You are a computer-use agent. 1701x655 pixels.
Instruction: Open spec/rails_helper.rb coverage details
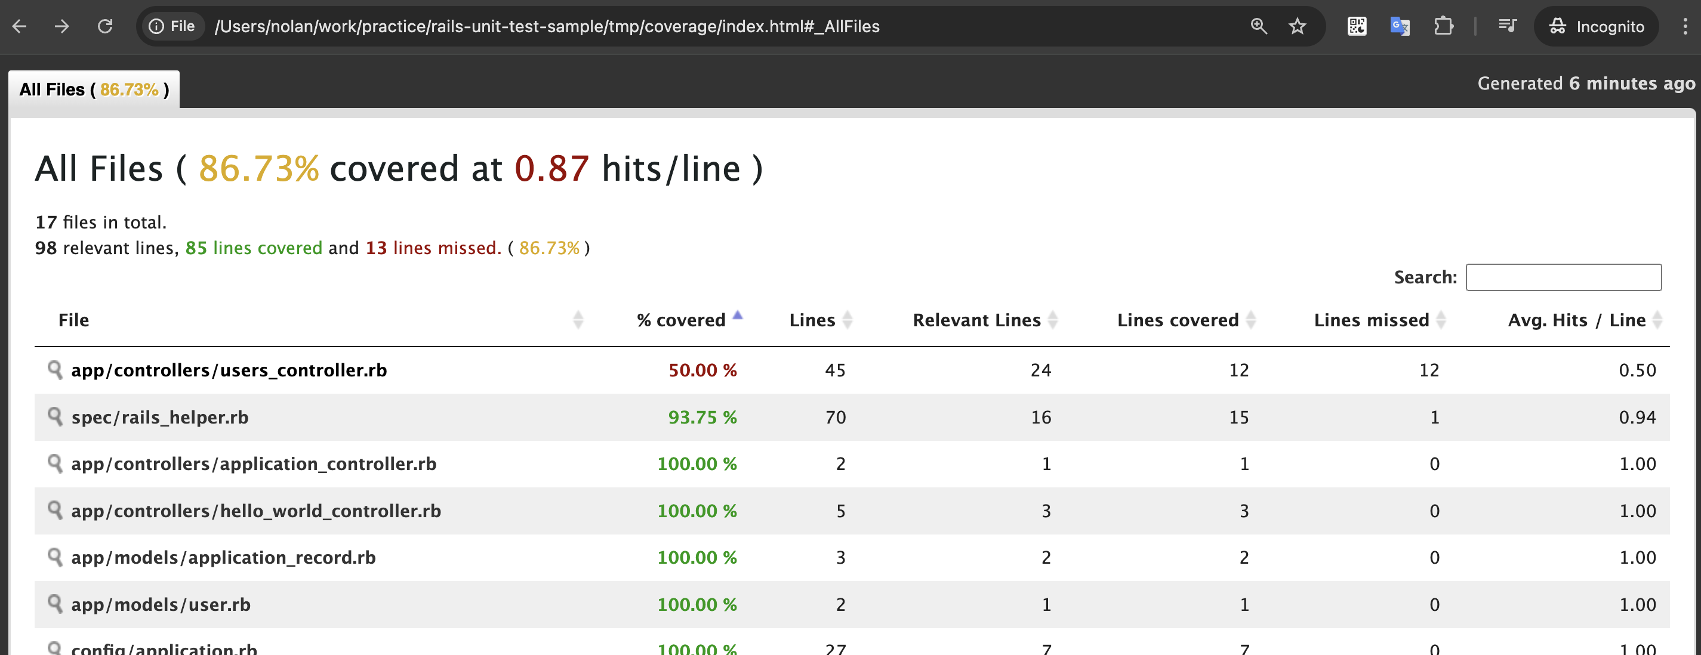[160, 418]
